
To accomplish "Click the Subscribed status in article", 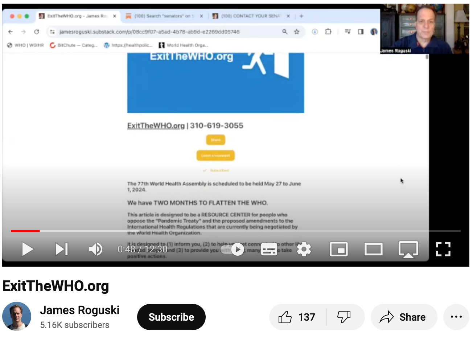I will click(216, 170).
